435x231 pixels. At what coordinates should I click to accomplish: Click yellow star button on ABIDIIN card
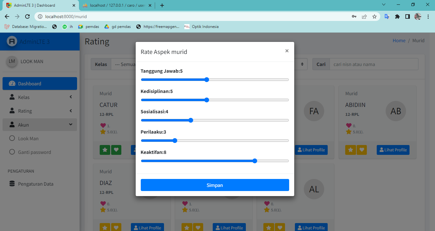click(350, 150)
